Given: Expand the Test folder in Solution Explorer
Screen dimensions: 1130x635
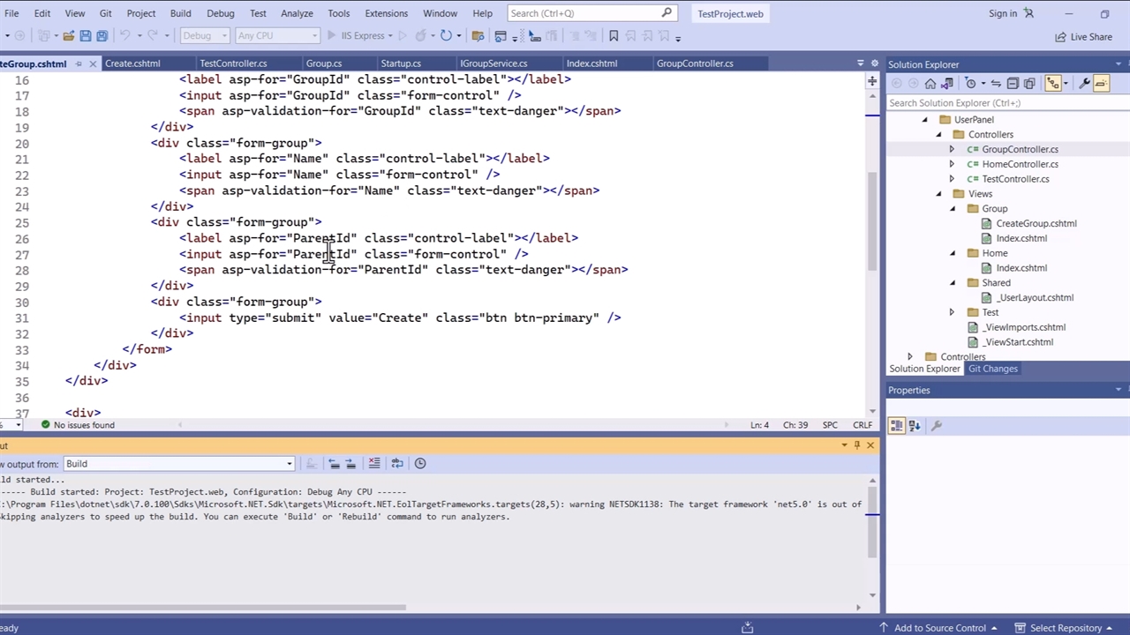Looking at the screenshot, I should tap(952, 312).
